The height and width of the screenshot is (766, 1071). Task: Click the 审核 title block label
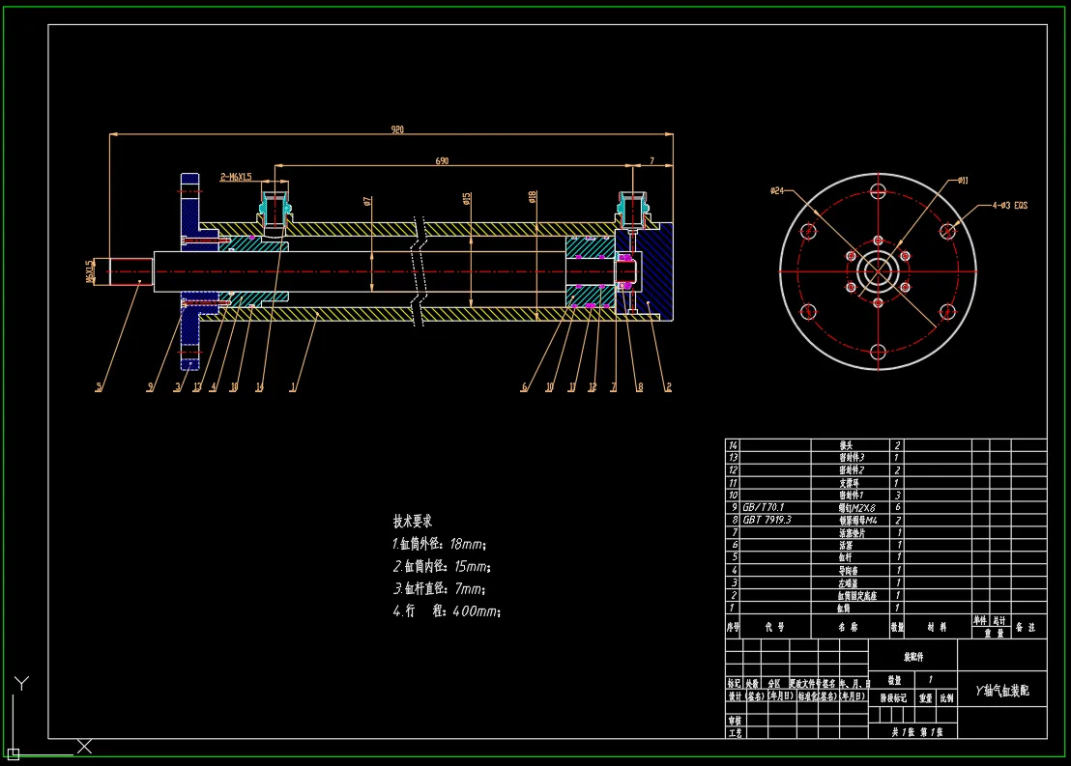(735, 721)
